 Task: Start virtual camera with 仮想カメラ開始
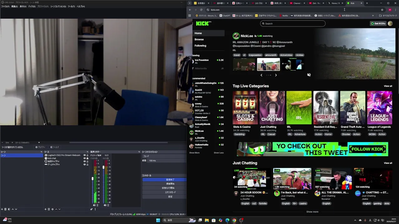click(x=164, y=188)
